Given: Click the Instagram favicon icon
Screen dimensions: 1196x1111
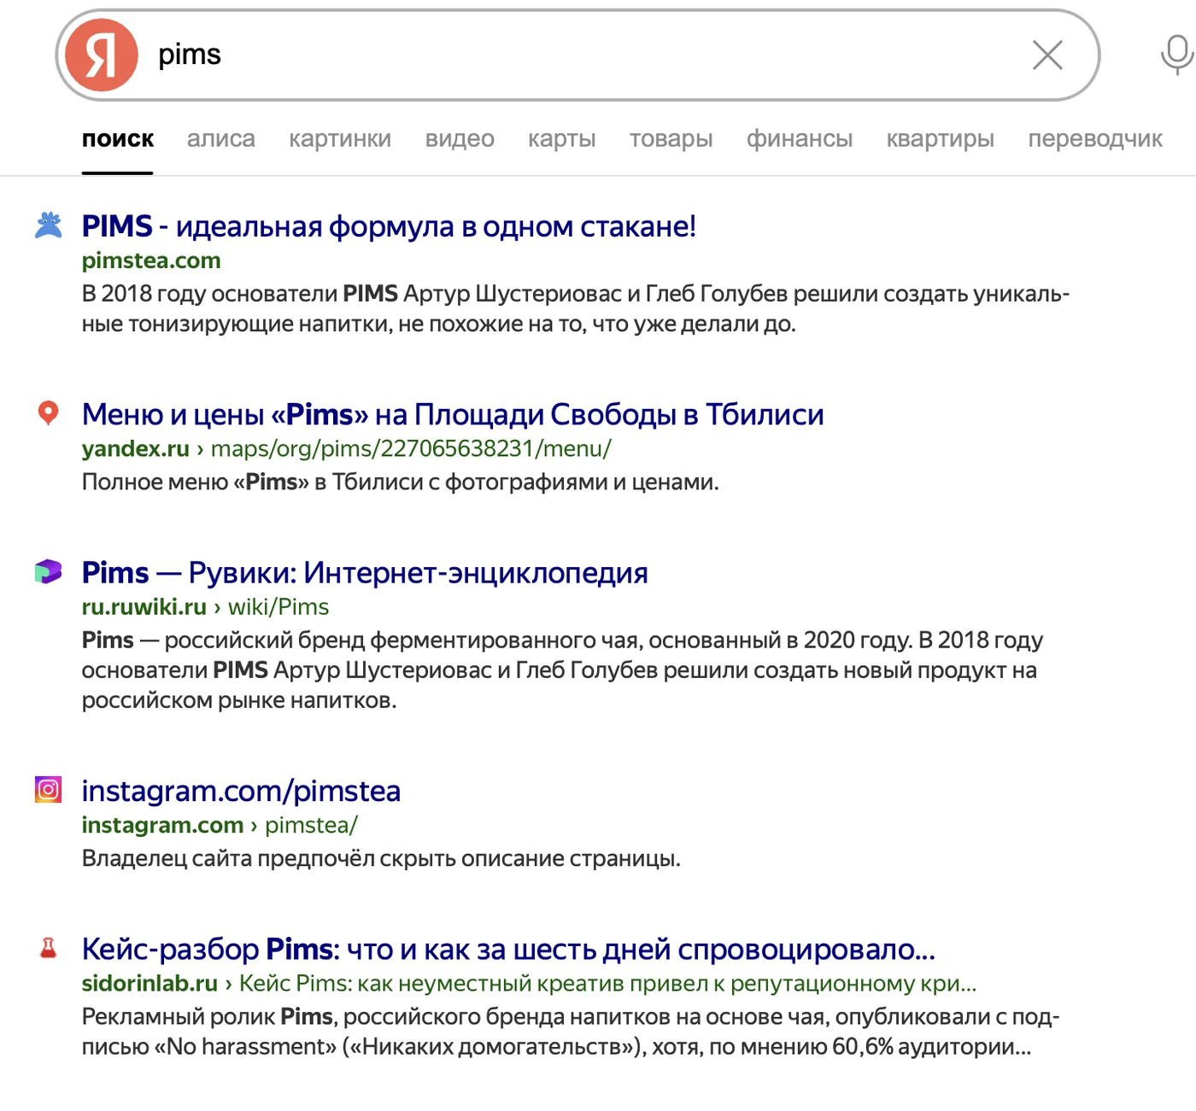Looking at the screenshot, I should 49,790.
